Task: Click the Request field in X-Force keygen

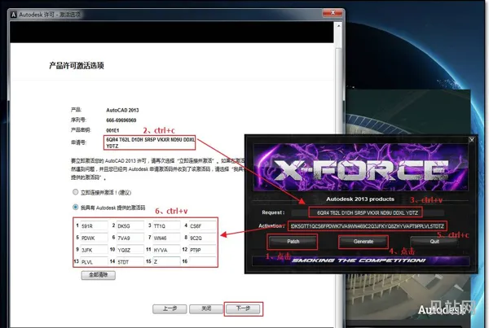Action: point(368,212)
